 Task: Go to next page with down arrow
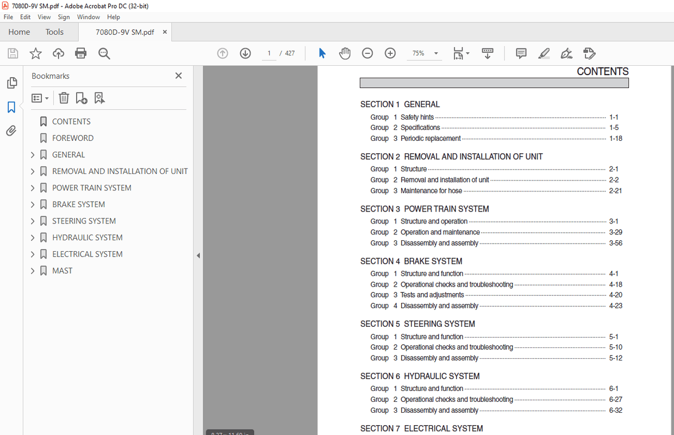coord(245,53)
